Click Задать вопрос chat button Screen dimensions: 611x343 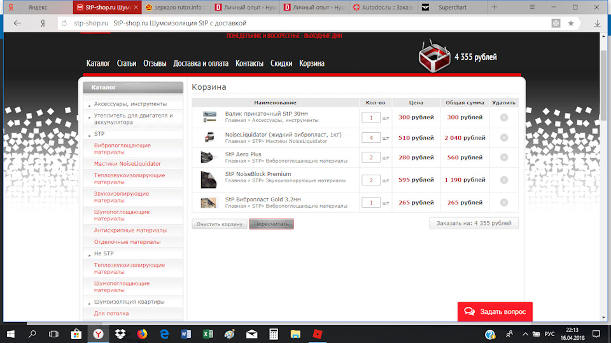495,312
